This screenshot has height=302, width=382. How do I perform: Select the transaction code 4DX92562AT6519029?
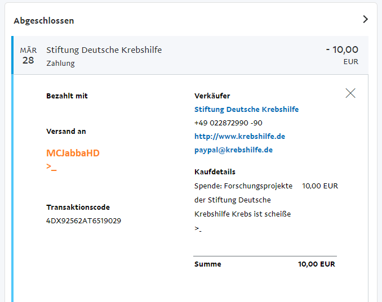pyautogui.click(x=83, y=221)
